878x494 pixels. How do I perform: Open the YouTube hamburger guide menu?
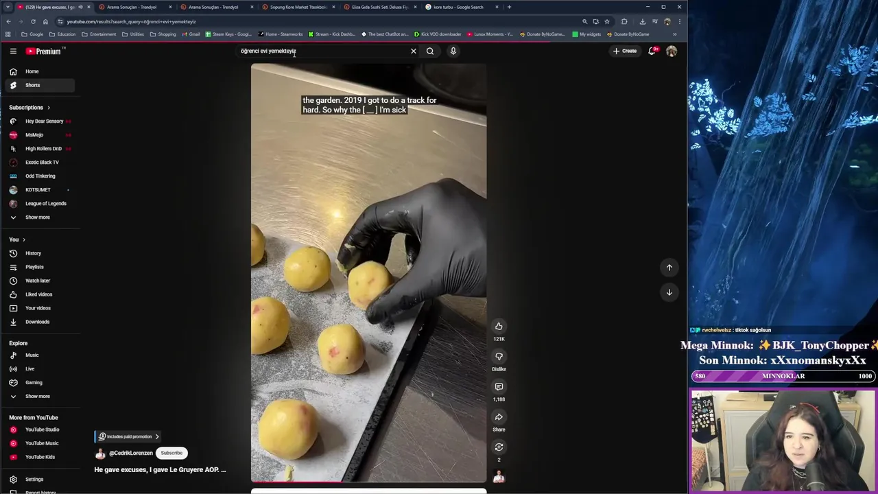tap(13, 51)
